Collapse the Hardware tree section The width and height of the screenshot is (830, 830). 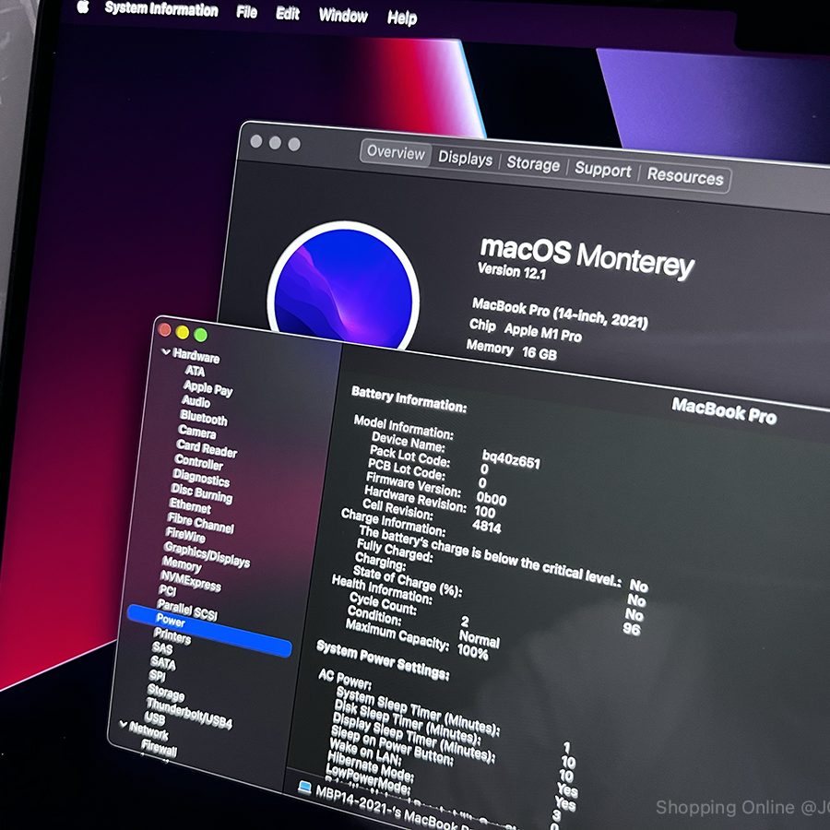pyautogui.click(x=166, y=351)
